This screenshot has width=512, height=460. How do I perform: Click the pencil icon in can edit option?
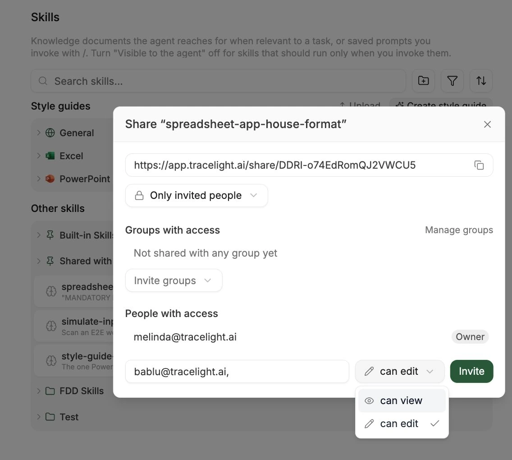(369, 424)
